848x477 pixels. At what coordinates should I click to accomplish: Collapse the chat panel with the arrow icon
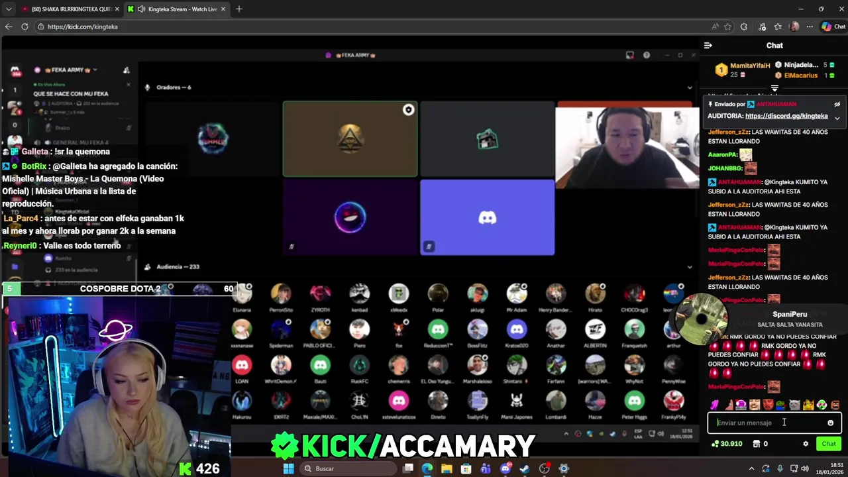click(708, 46)
